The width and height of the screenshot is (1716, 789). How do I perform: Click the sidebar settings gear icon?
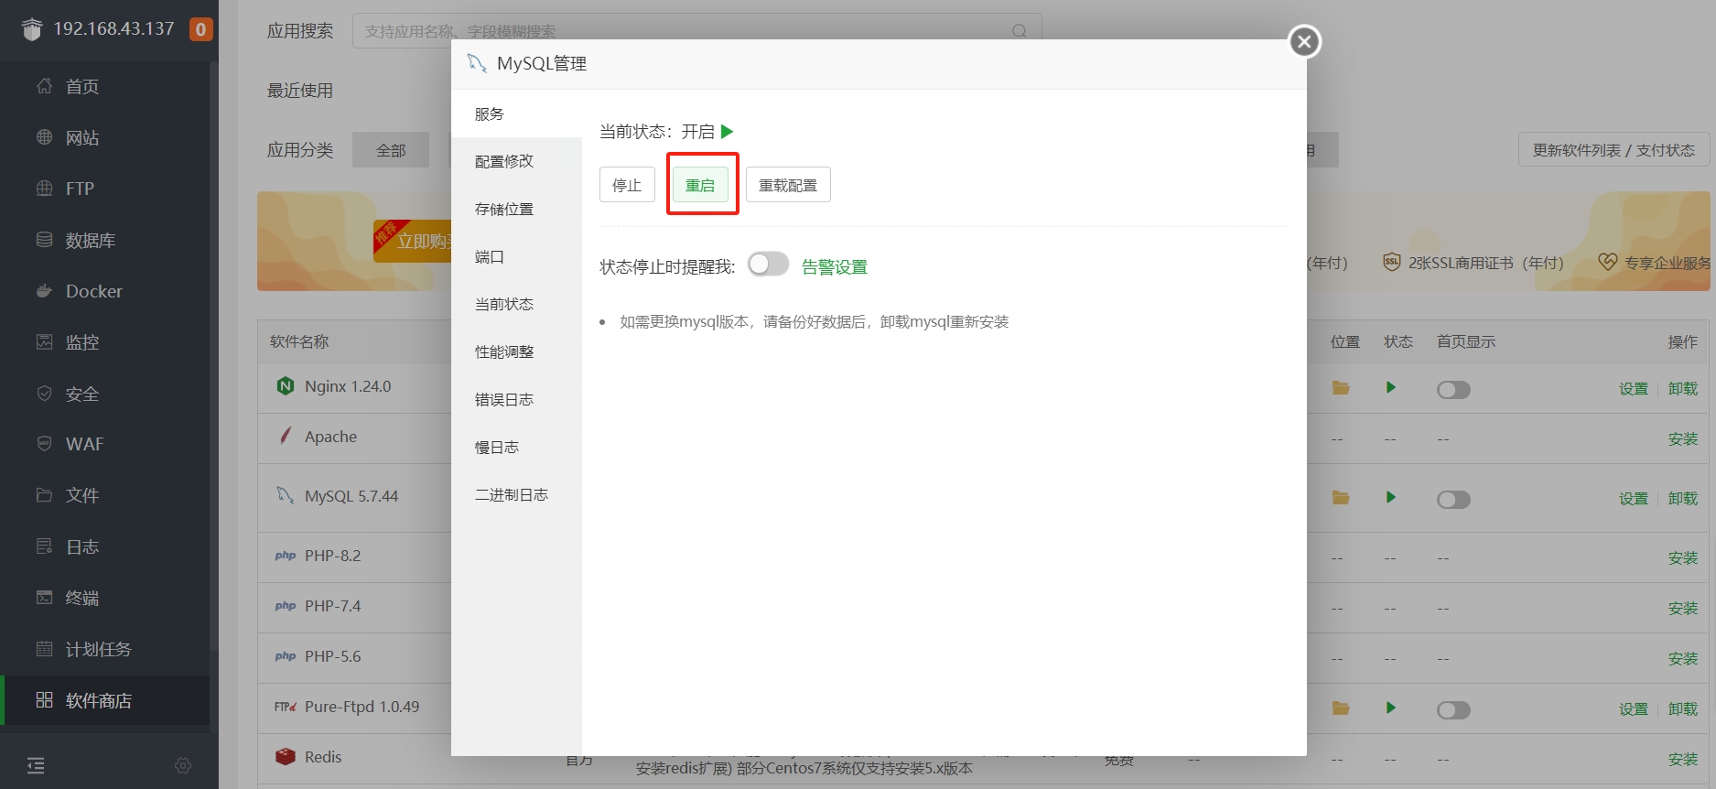tap(183, 765)
